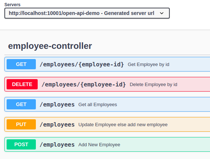Expand the GET /employees/{employee-id} path
Screen dimensions: 210x159
click(82, 65)
